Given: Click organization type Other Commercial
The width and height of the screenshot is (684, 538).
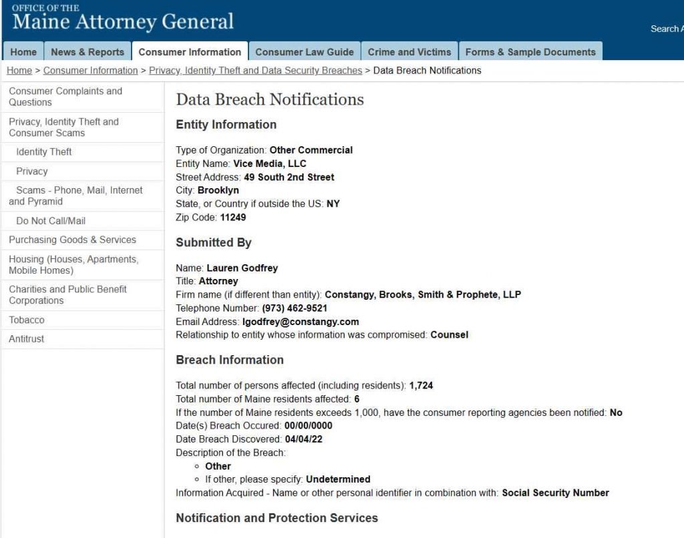Looking at the screenshot, I should [x=311, y=150].
